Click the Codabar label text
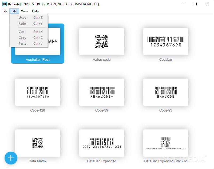The width and height of the screenshot is (214, 169). coord(166,59)
